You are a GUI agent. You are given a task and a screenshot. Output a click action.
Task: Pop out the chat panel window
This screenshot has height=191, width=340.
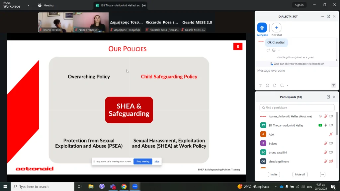[x=328, y=17]
